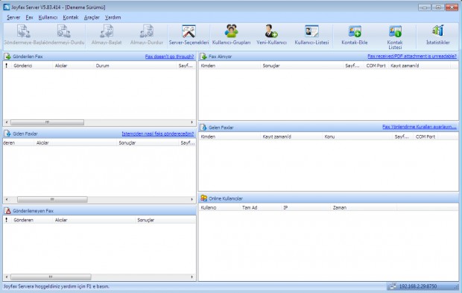Open the Yardım menu

[113, 17]
